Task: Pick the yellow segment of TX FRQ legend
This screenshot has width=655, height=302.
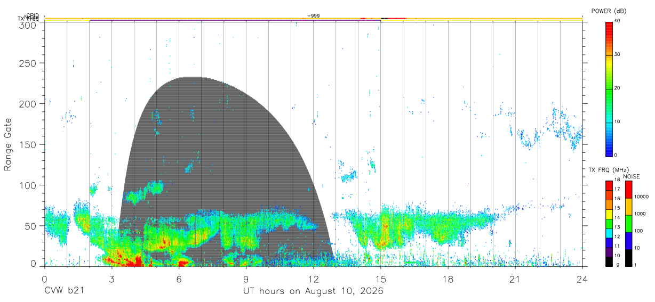Action: pyautogui.click(x=609, y=213)
